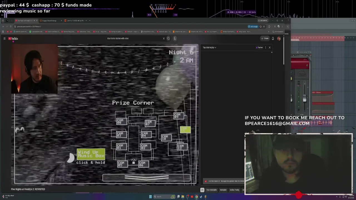Select CAM 04 on the camera map
Viewport: 356px width, 200px height.
[146, 134]
